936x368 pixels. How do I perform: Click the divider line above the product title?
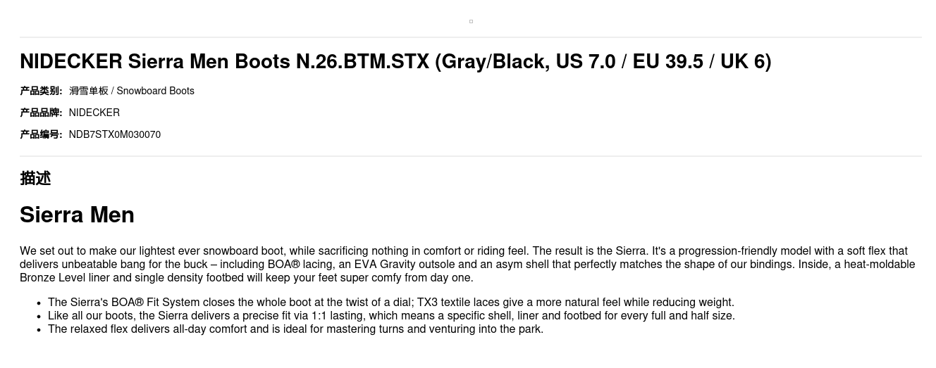471,37
